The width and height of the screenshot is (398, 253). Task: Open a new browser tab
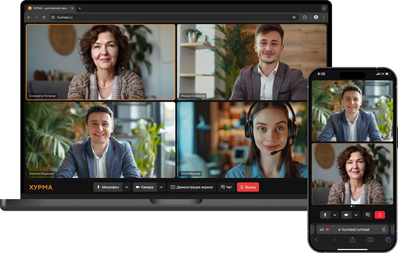(x=80, y=8)
